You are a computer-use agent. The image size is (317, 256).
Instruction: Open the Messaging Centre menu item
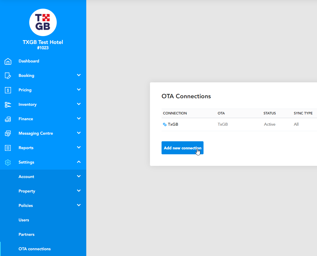pyautogui.click(x=43, y=133)
